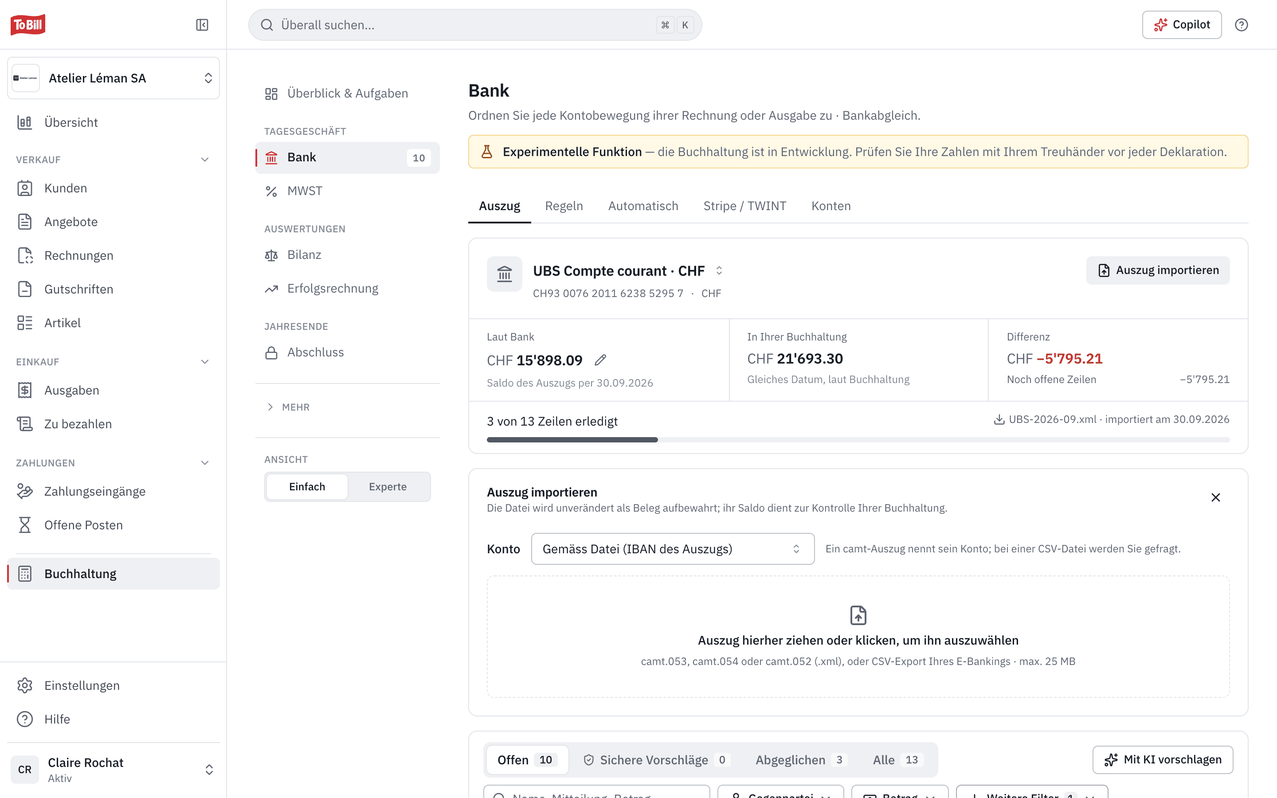1277x798 pixels.
Task: Close the Auszug importieren panel
Action: pos(1215,497)
